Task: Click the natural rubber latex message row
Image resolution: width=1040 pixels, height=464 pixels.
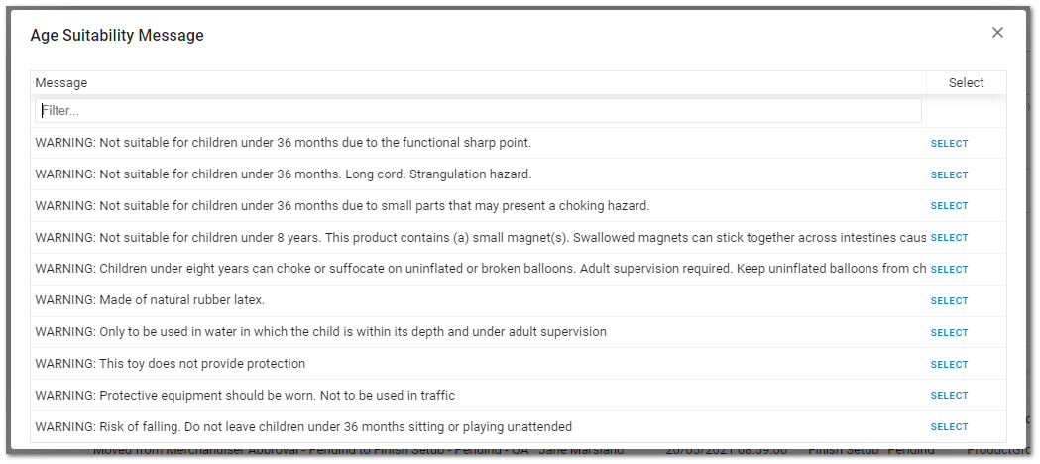Action: coord(478,301)
